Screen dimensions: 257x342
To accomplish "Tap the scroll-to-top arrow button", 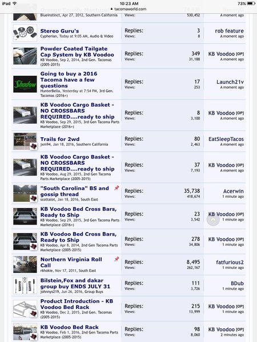I will (213, 219).
